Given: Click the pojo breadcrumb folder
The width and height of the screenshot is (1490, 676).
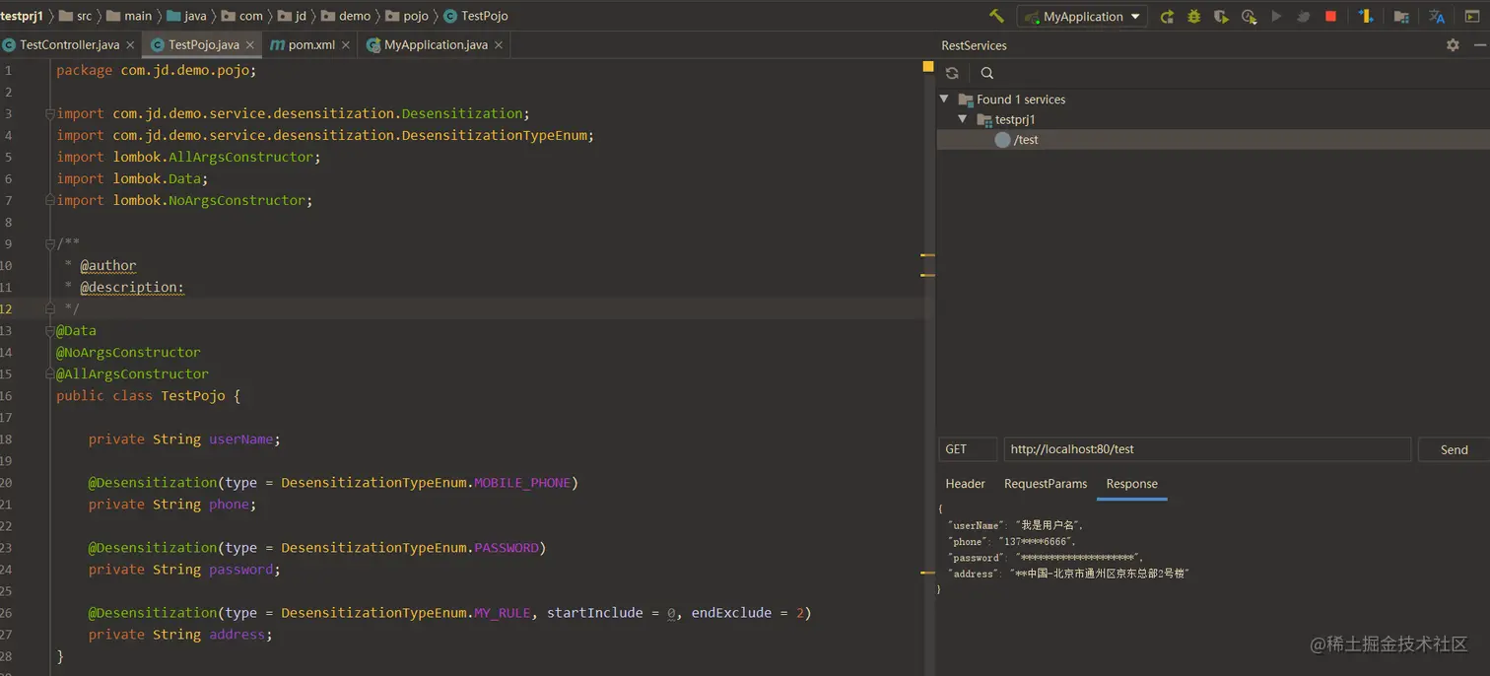Looking at the screenshot, I should click(407, 16).
